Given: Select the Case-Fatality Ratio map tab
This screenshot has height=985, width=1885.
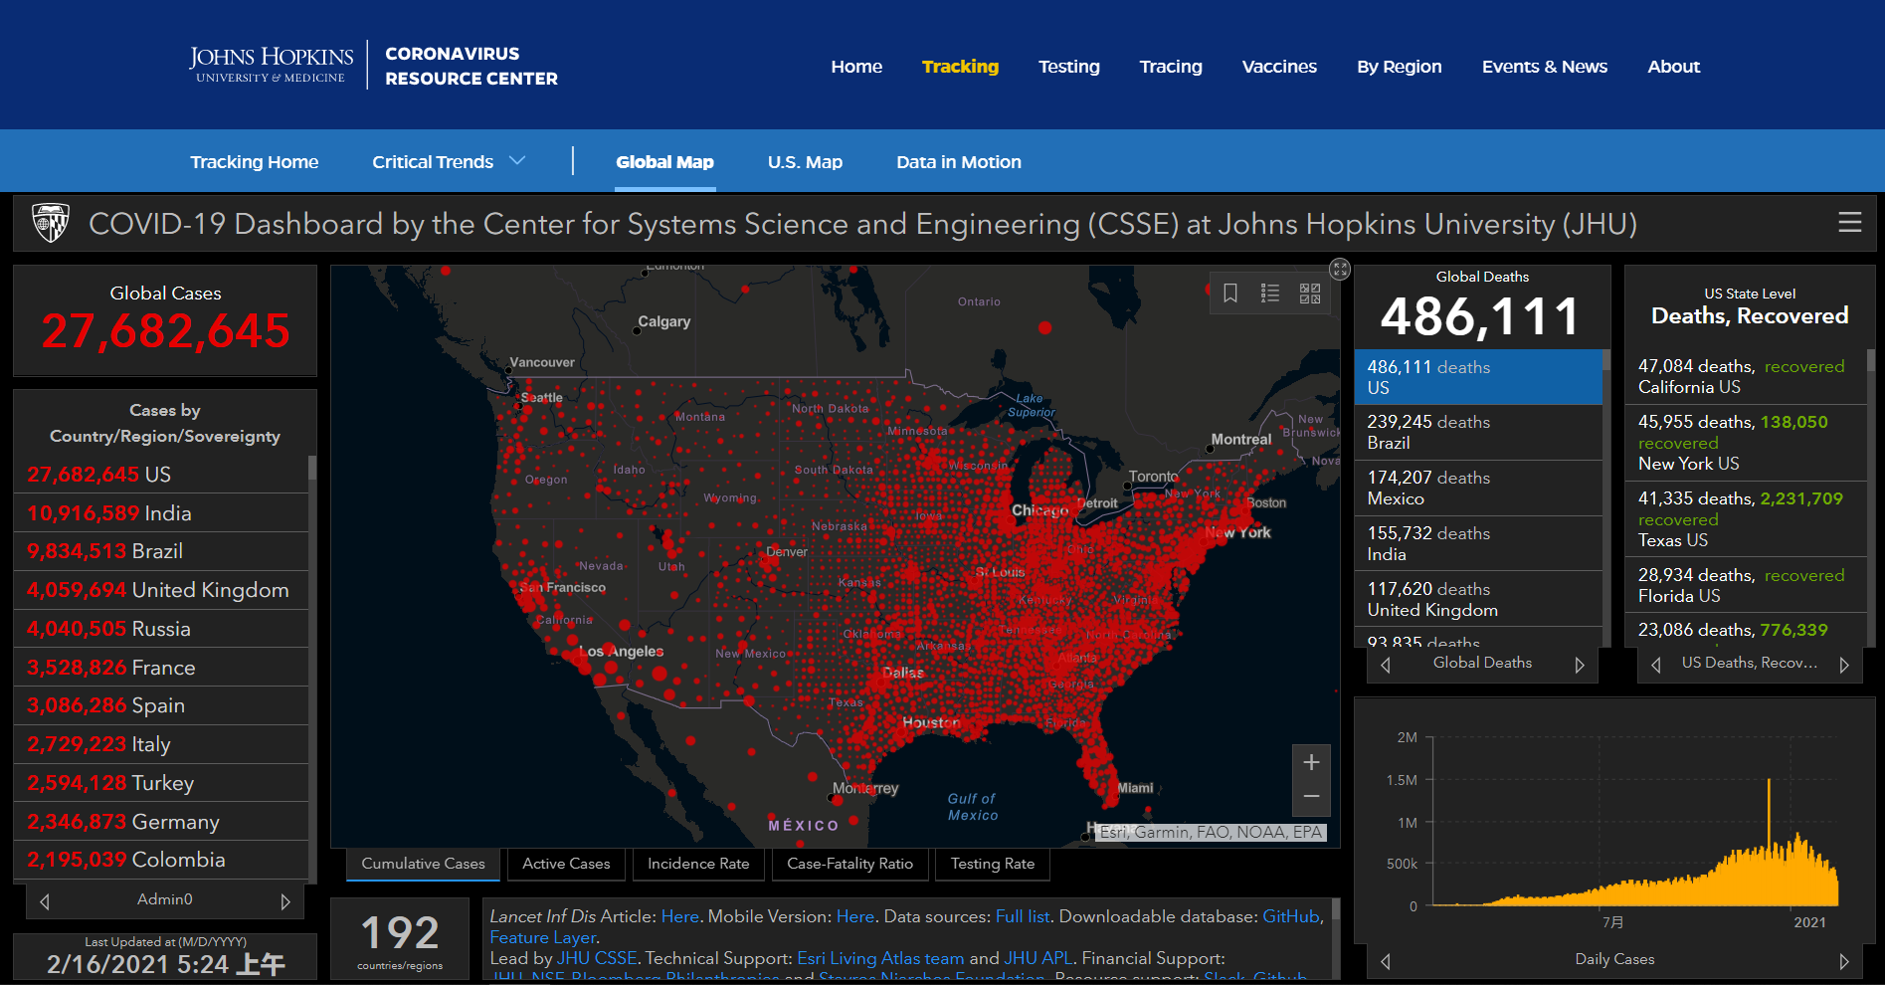Looking at the screenshot, I should [x=849, y=864].
